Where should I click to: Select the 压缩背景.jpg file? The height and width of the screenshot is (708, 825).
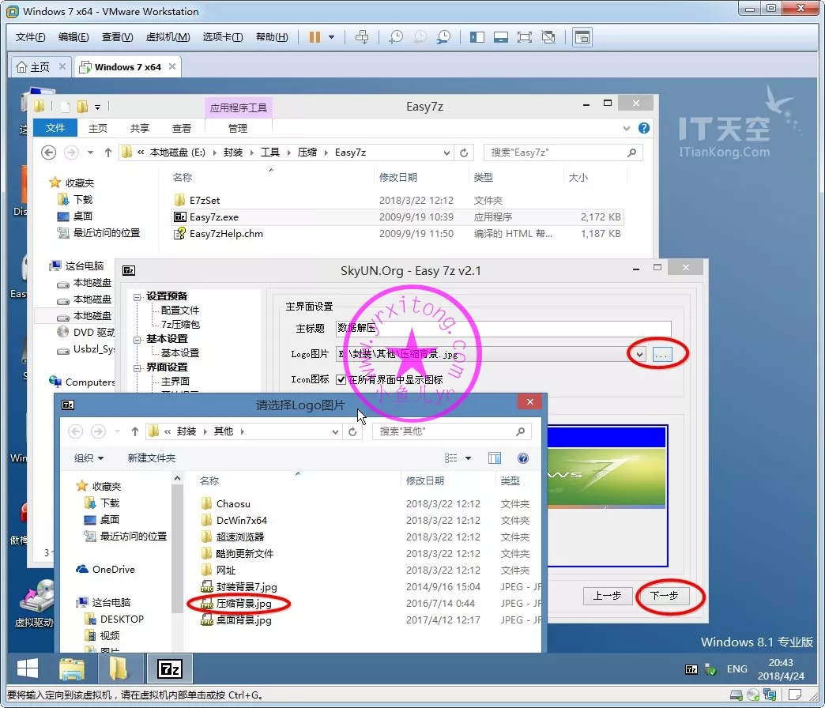[x=243, y=604]
